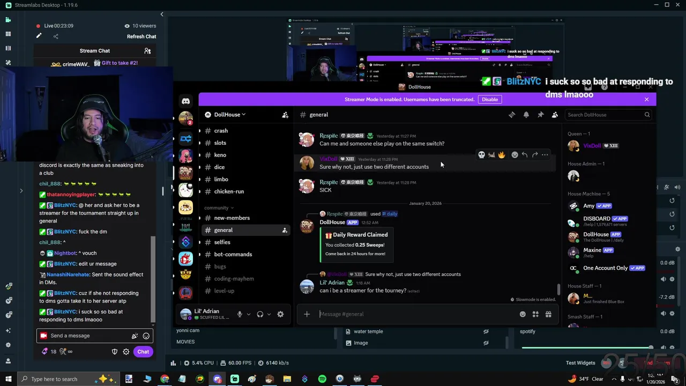Collapse the Streamlabs chat panel arrow
Viewport: 686px width, 386px height.
[162, 14]
